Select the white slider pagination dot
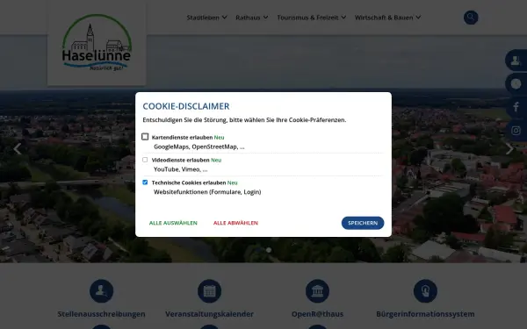Screen dimensions: 527x329 (x=269, y=250)
